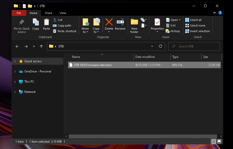The width and height of the screenshot is (233, 149).
Task: Switch to the Home tab
Action: (x=34, y=13)
